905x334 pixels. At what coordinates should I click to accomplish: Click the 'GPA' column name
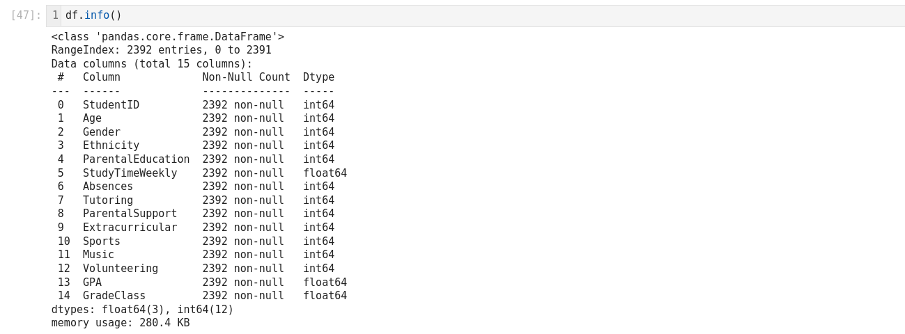coord(92,283)
